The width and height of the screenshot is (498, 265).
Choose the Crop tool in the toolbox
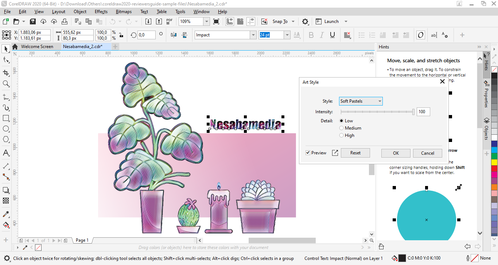coord(6,73)
